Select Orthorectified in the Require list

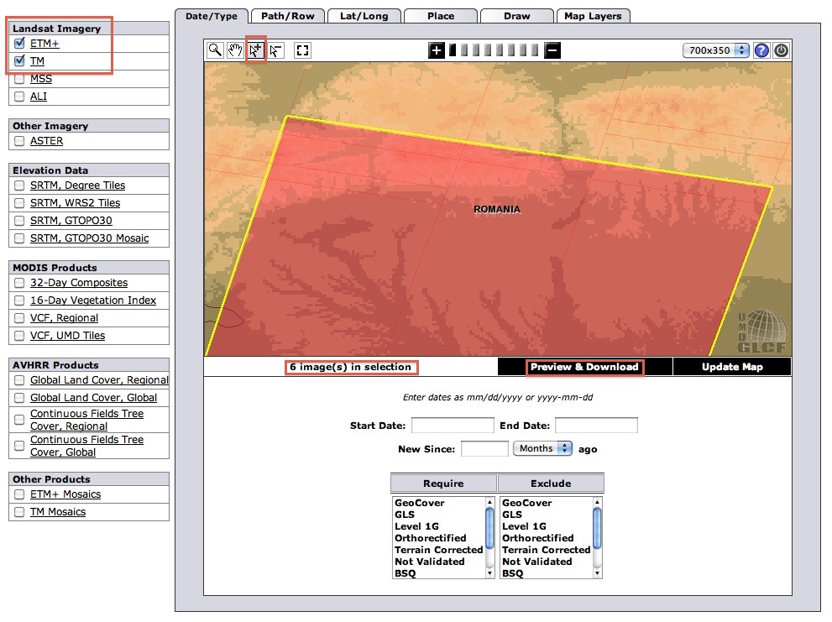pyautogui.click(x=431, y=537)
